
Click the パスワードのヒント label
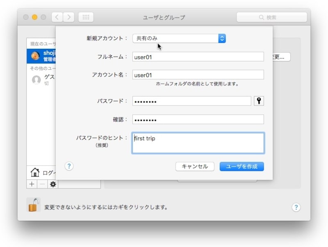click(102, 138)
